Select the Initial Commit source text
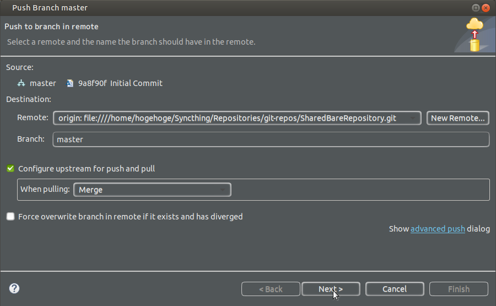The width and height of the screenshot is (496, 306). pyautogui.click(x=136, y=83)
